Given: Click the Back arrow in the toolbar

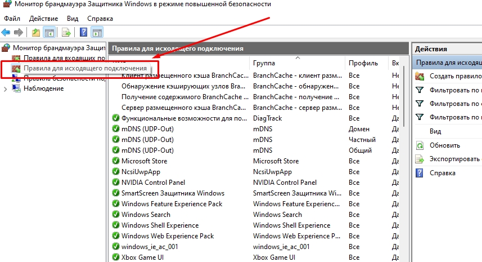Looking at the screenshot, I should [x=6, y=32].
